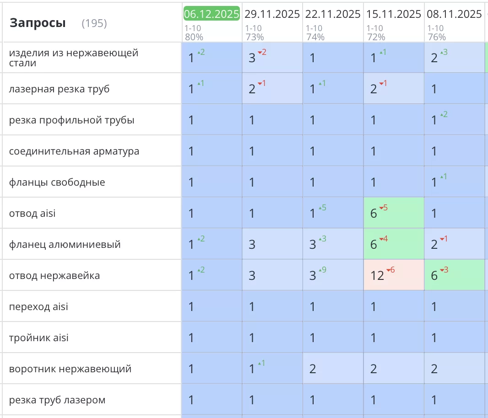Click the 08.11.2025 column header

[x=454, y=14]
